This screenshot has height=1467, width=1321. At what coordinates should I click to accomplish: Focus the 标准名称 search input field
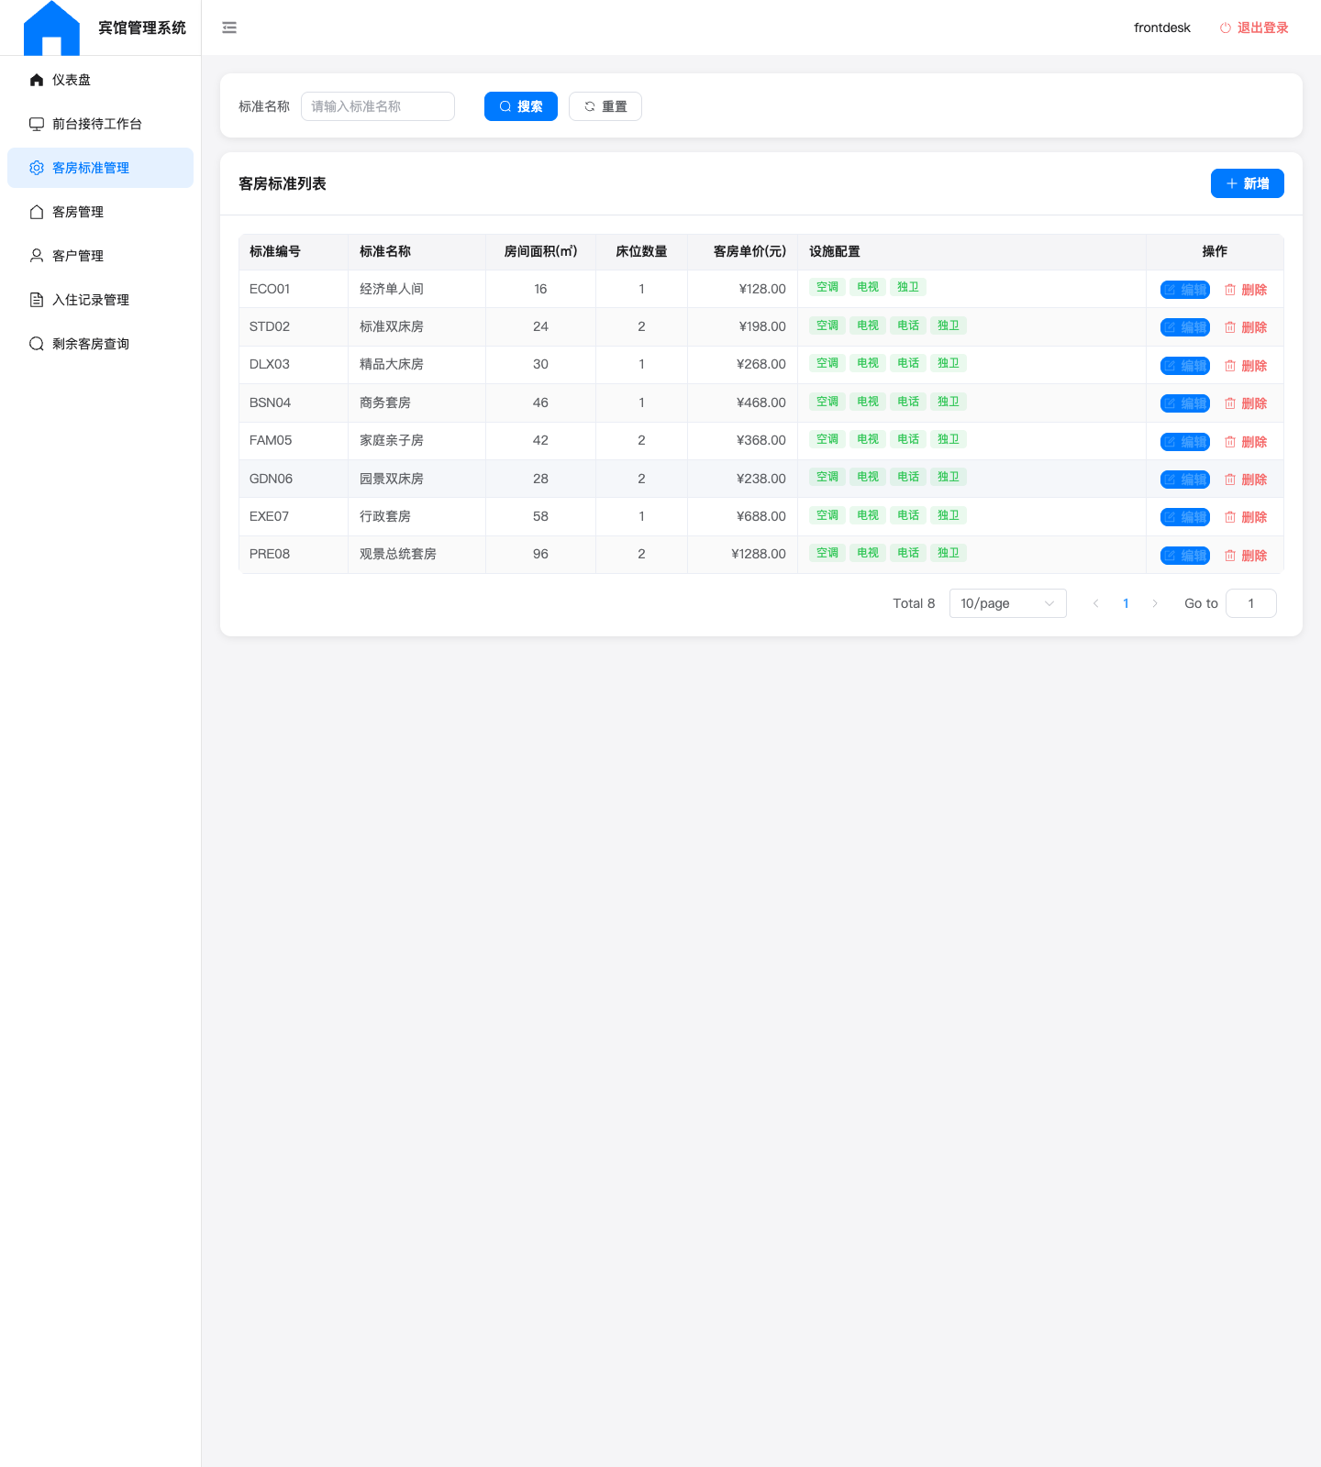378,106
